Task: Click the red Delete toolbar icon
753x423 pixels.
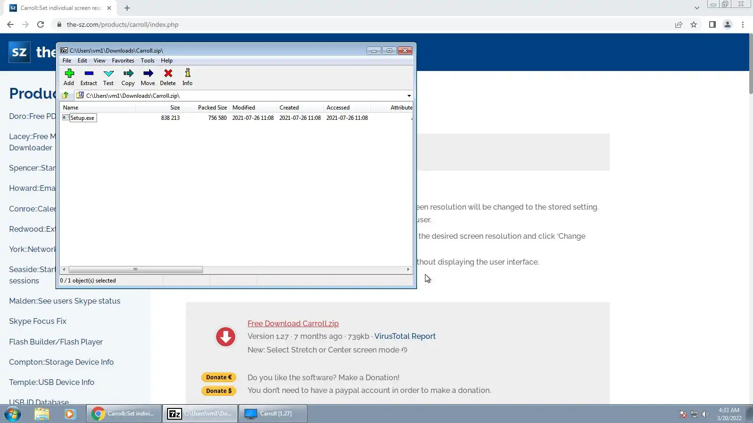Action: (x=168, y=77)
